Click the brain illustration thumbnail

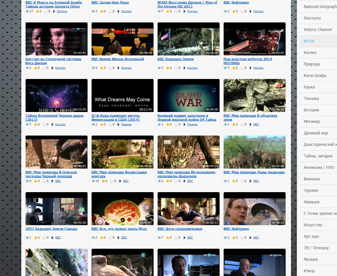(123, 209)
